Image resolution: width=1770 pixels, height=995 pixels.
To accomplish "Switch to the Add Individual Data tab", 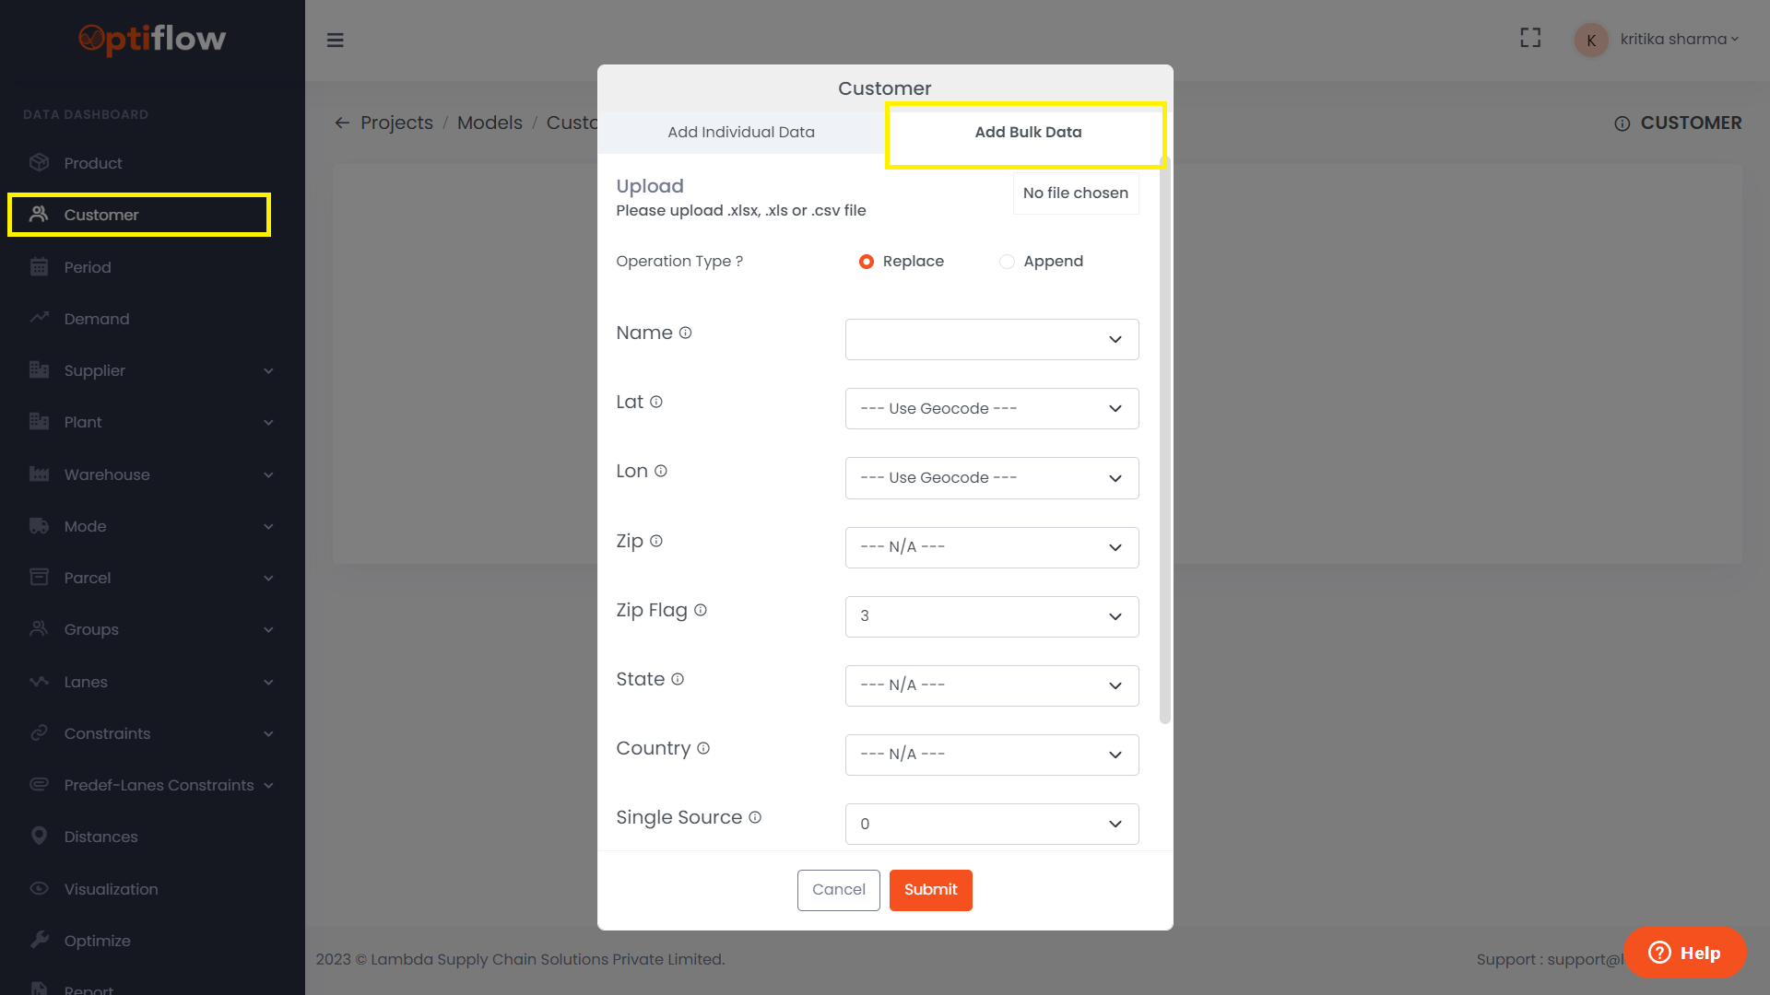I will 741,132.
